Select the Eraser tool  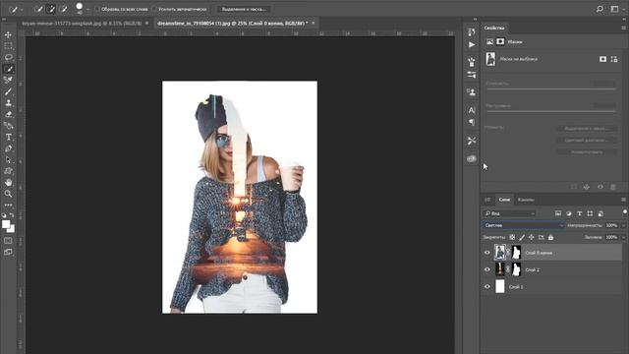tap(9, 114)
